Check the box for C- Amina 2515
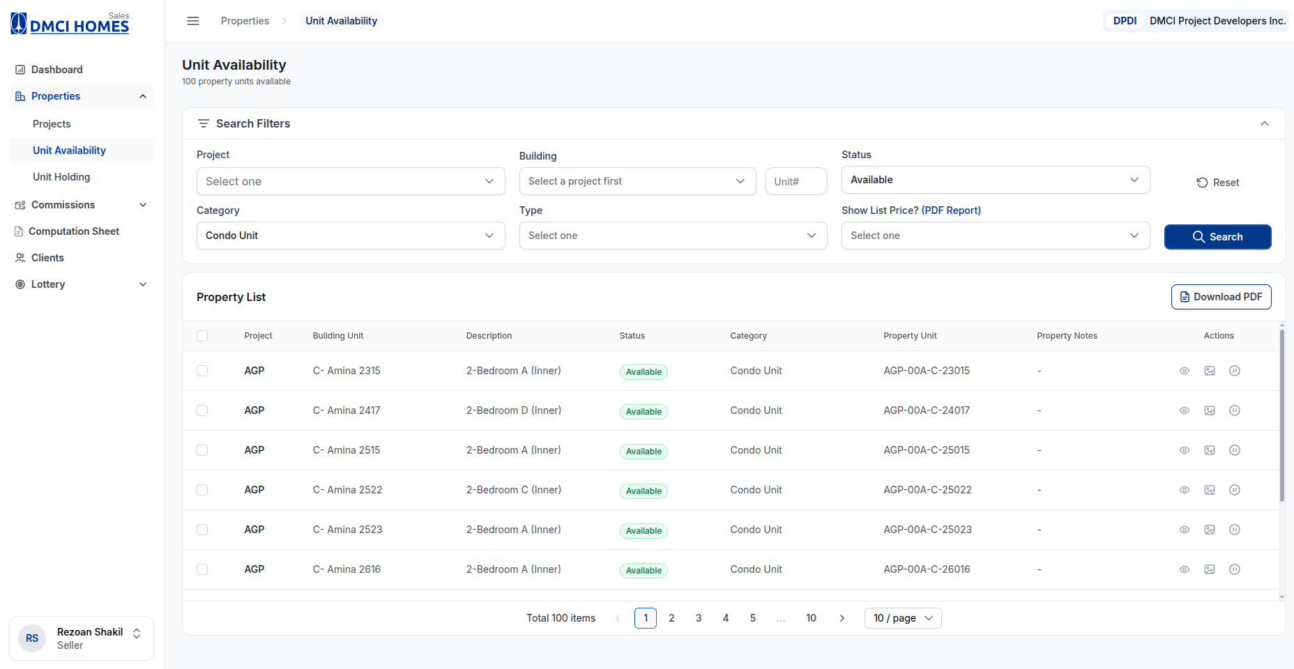The height and width of the screenshot is (669, 1294). click(x=202, y=450)
